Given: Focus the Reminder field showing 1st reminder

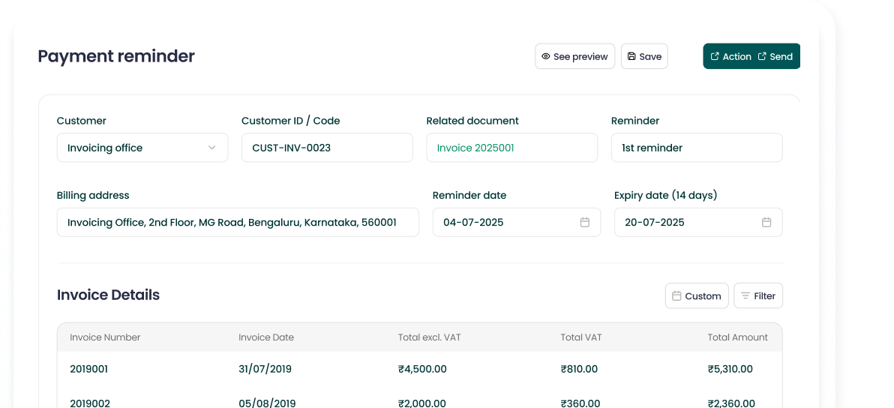Looking at the screenshot, I should click(696, 148).
